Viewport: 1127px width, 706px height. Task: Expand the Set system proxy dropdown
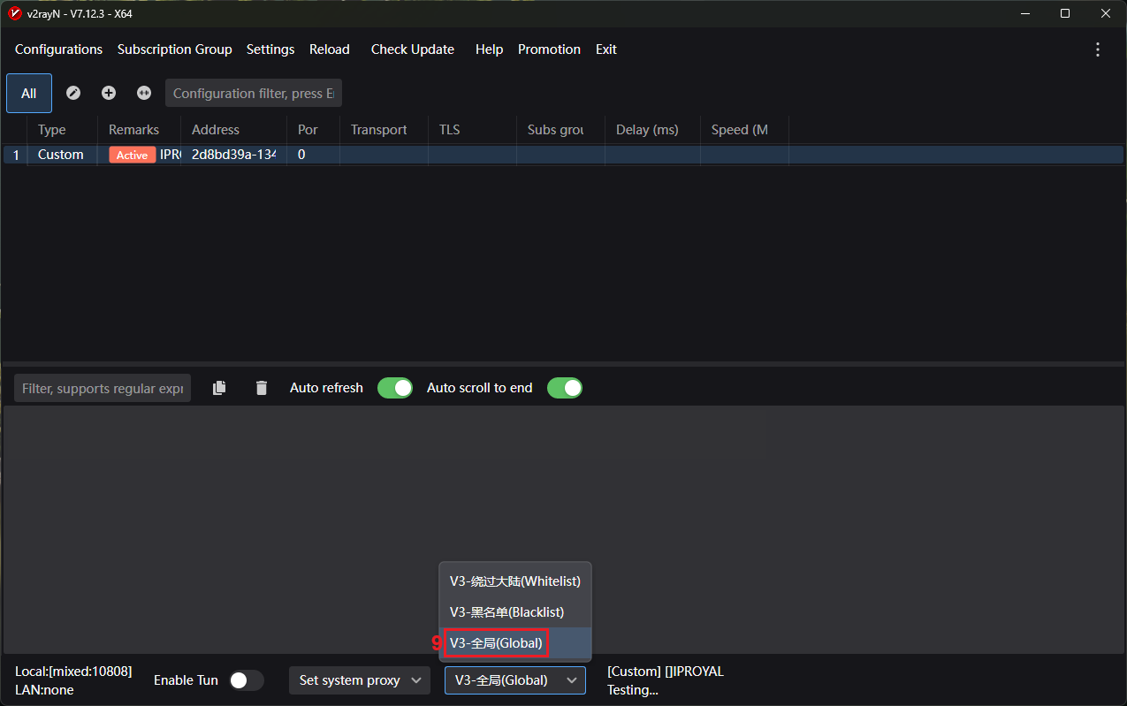(x=359, y=680)
